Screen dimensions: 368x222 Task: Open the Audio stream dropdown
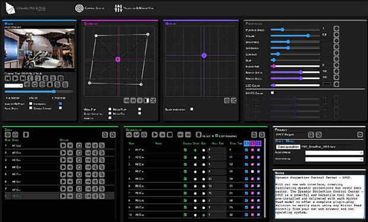[334, 153]
